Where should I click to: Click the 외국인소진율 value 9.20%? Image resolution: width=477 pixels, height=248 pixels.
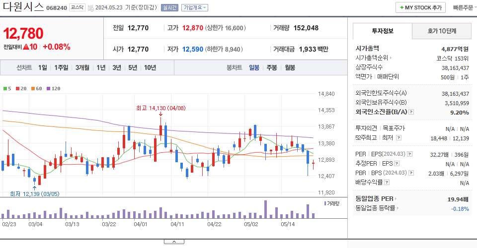pyautogui.click(x=459, y=112)
